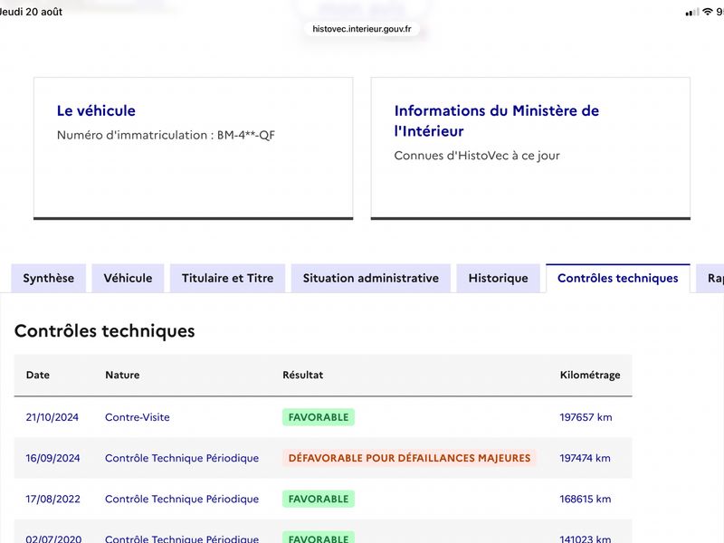Go to the Historique tab
The height and width of the screenshot is (543, 724).
point(499,278)
